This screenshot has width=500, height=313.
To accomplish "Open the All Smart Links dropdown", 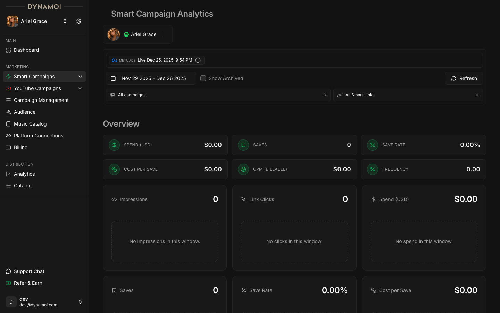I will (408, 95).
